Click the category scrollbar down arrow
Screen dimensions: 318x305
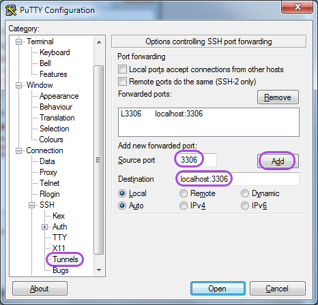tap(99, 270)
